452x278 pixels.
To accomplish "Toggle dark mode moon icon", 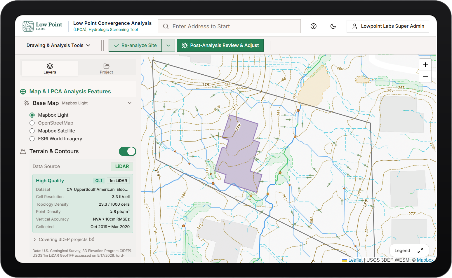I will coord(333,26).
